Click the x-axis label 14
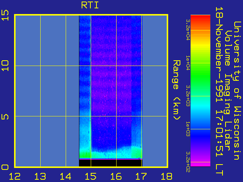 point(65,176)
